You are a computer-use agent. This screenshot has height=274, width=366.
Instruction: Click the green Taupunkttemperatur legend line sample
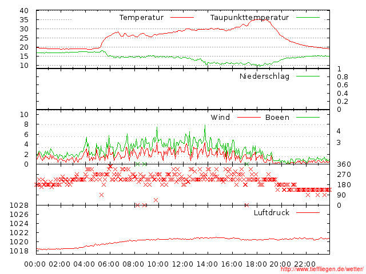[x=308, y=18]
